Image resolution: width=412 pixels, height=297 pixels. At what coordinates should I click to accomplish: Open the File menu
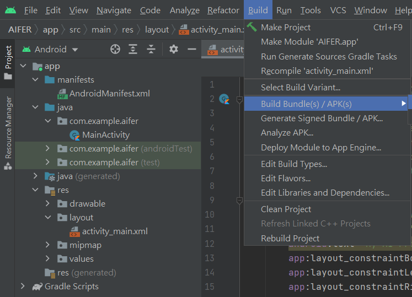(x=31, y=10)
